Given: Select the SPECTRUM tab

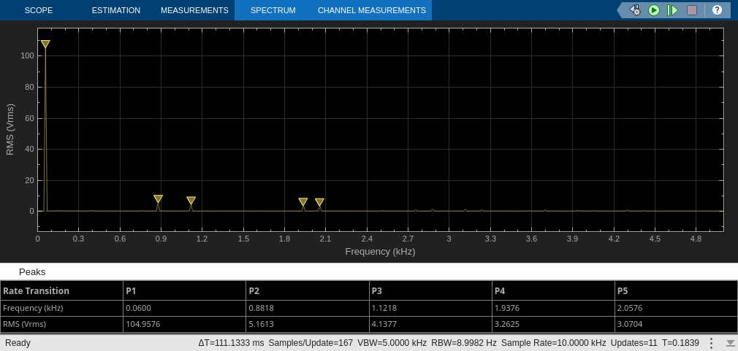Looking at the screenshot, I should [x=273, y=10].
